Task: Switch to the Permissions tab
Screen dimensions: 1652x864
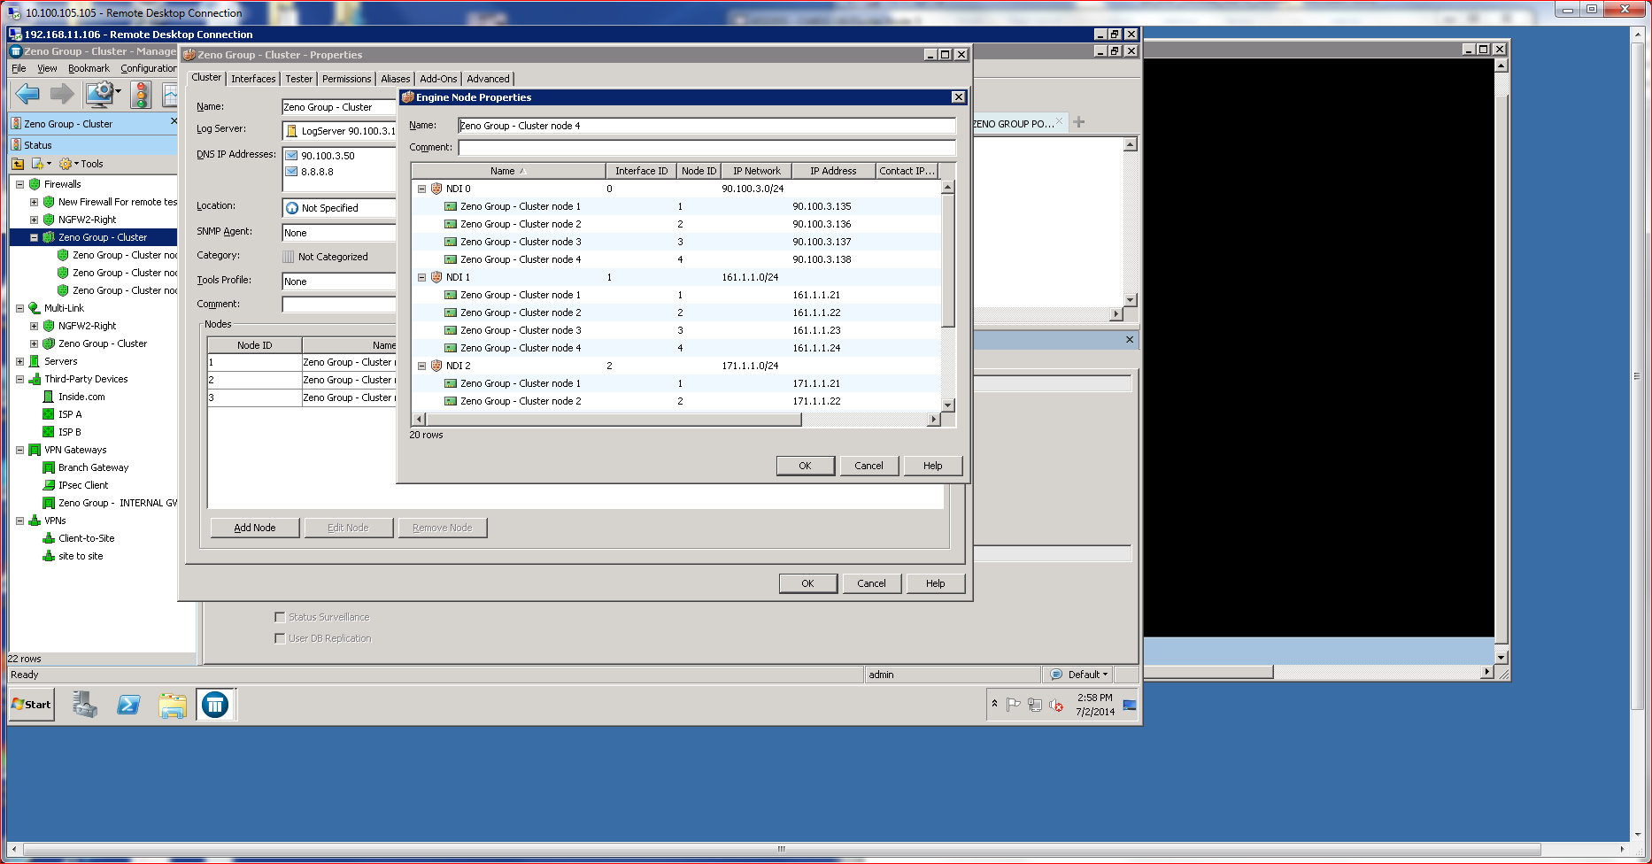Action: click(x=346, y=79)
